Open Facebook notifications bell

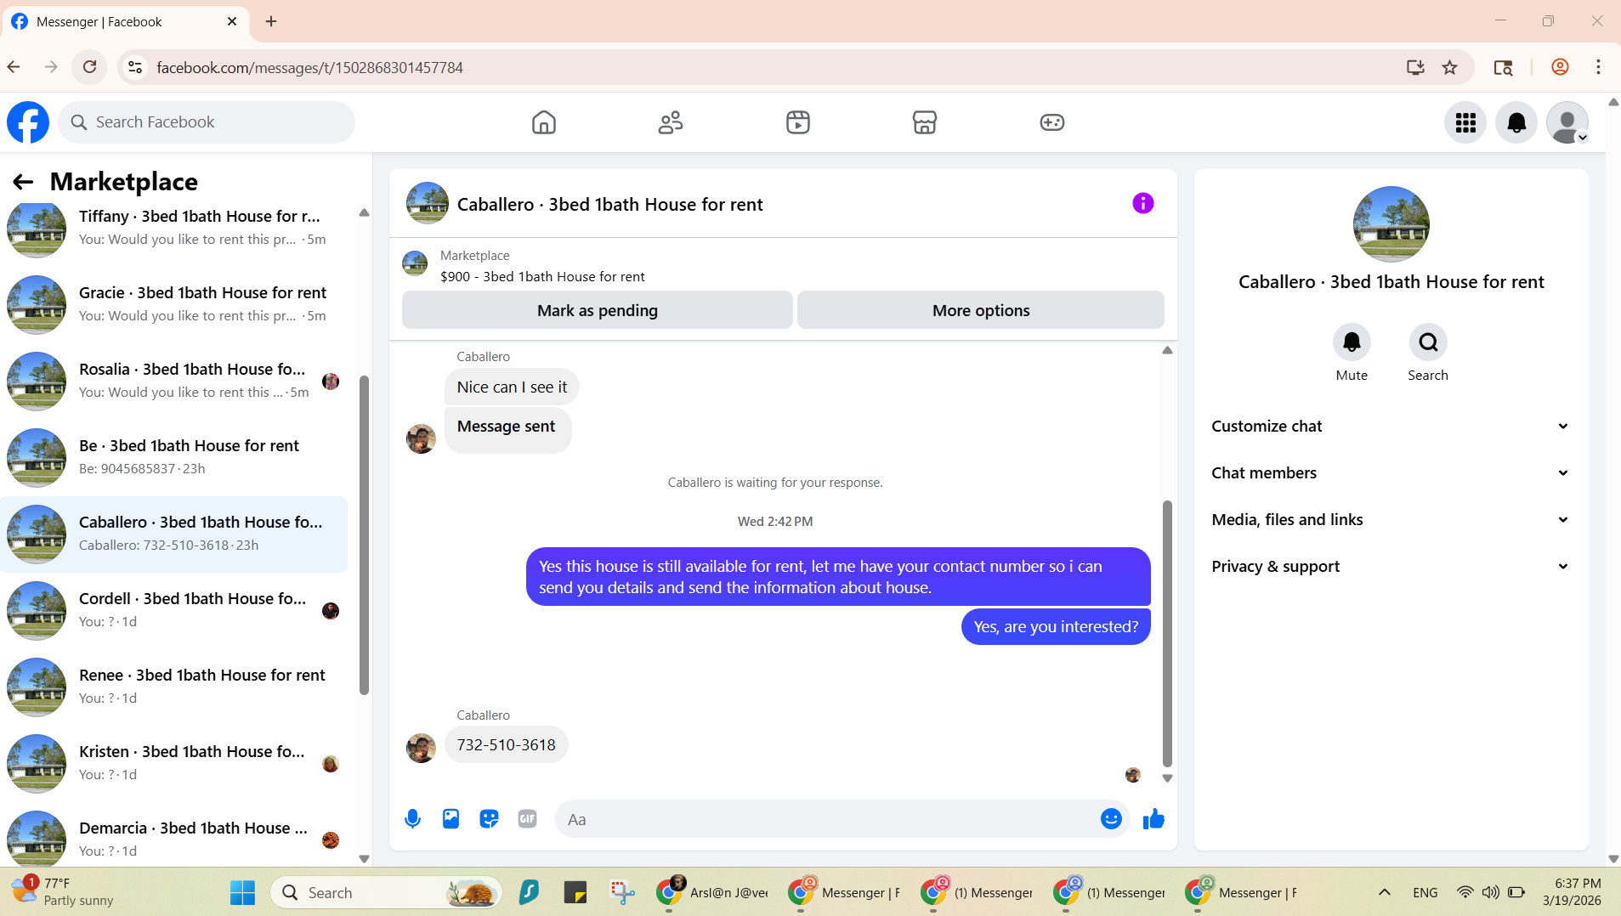click(x=1516, y=123)
